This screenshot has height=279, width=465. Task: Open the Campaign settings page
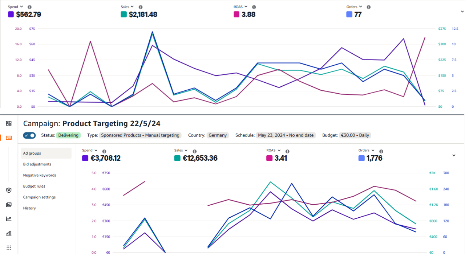coord(39,197)
